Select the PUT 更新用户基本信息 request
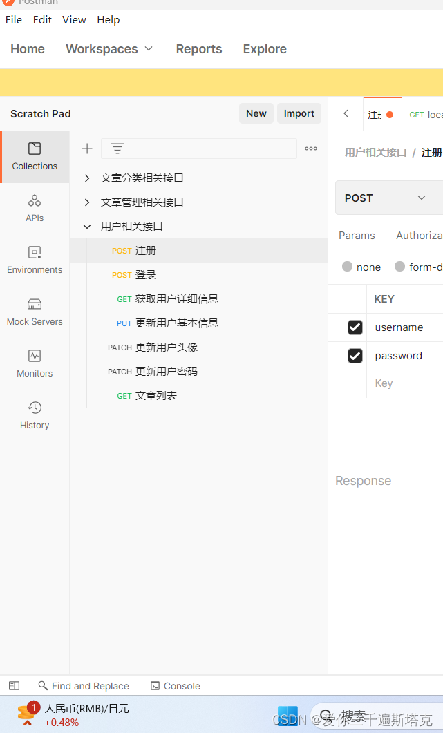 coord(198,323)
